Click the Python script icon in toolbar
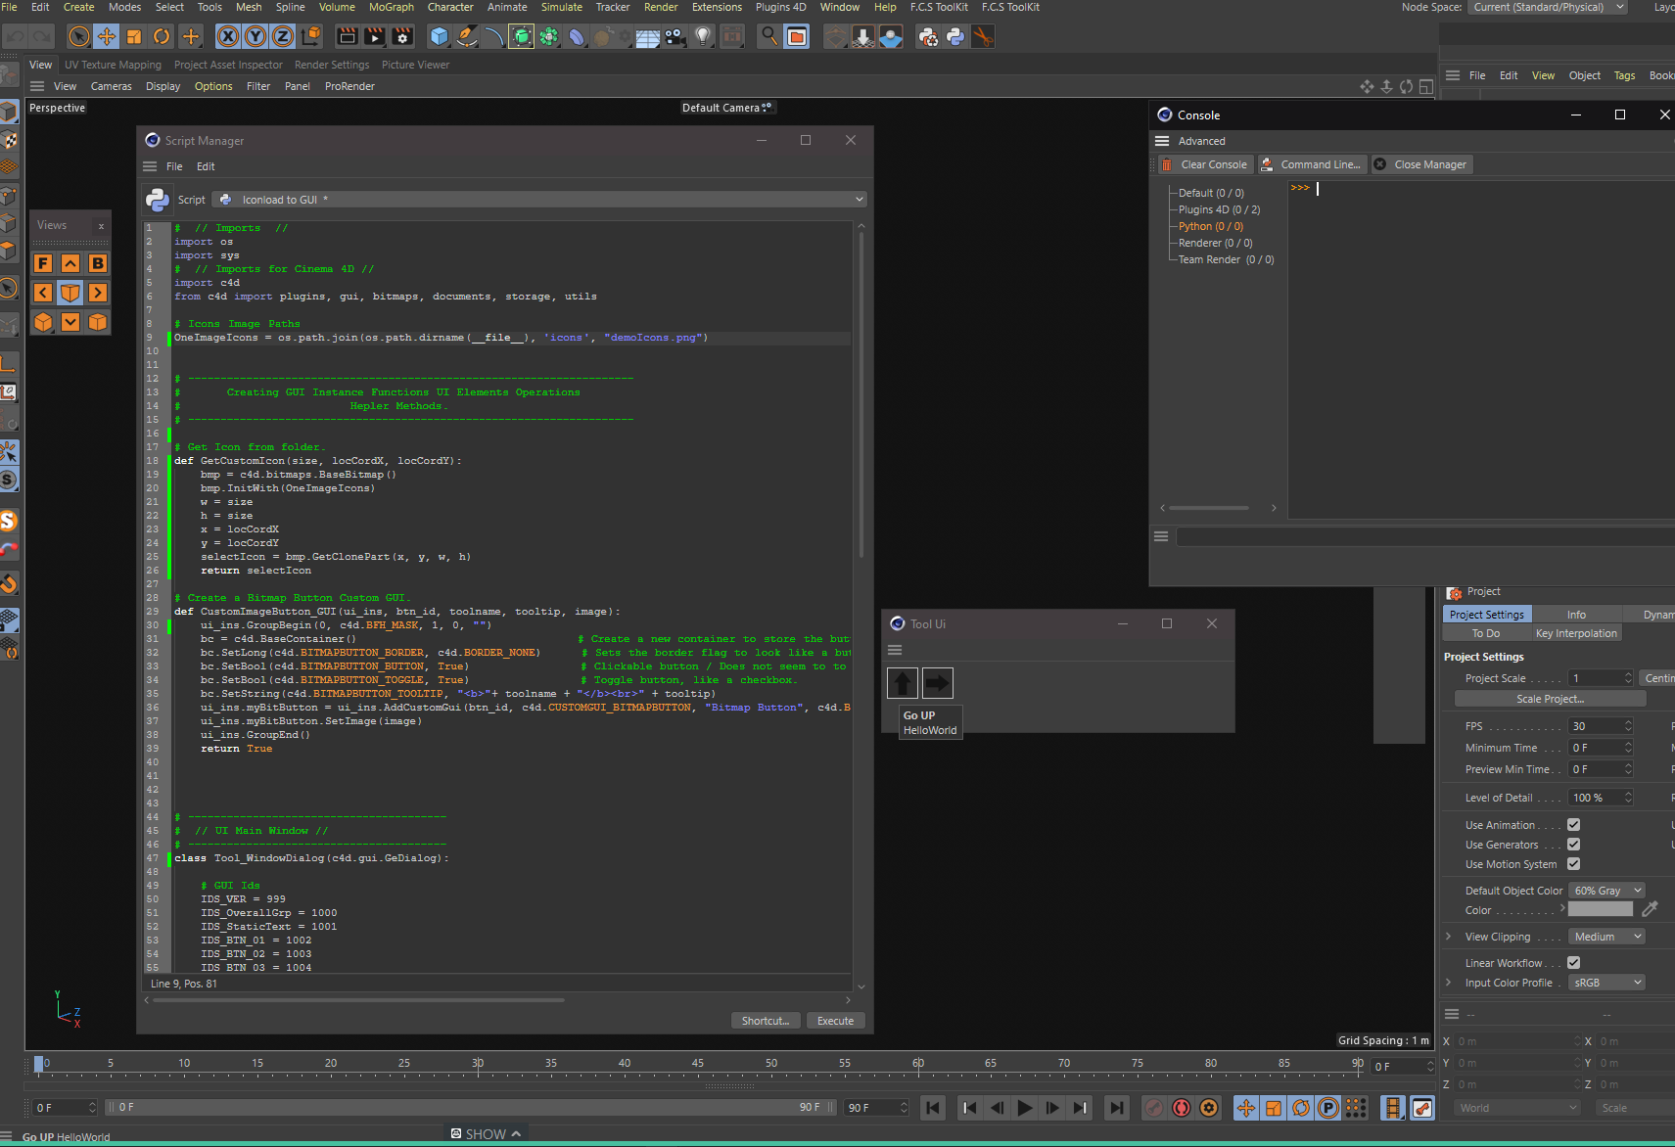 pos(955,37)
